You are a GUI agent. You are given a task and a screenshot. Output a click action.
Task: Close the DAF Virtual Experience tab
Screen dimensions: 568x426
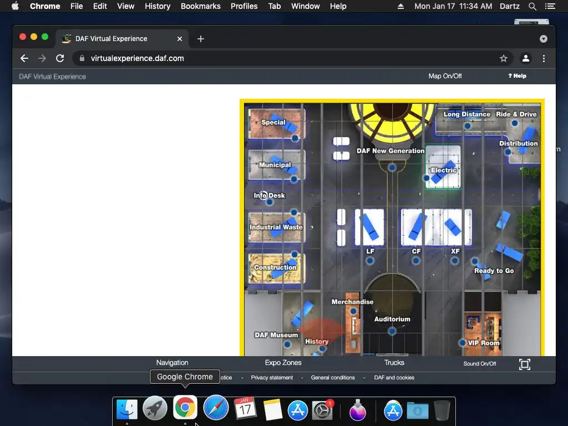coord(180,39)
